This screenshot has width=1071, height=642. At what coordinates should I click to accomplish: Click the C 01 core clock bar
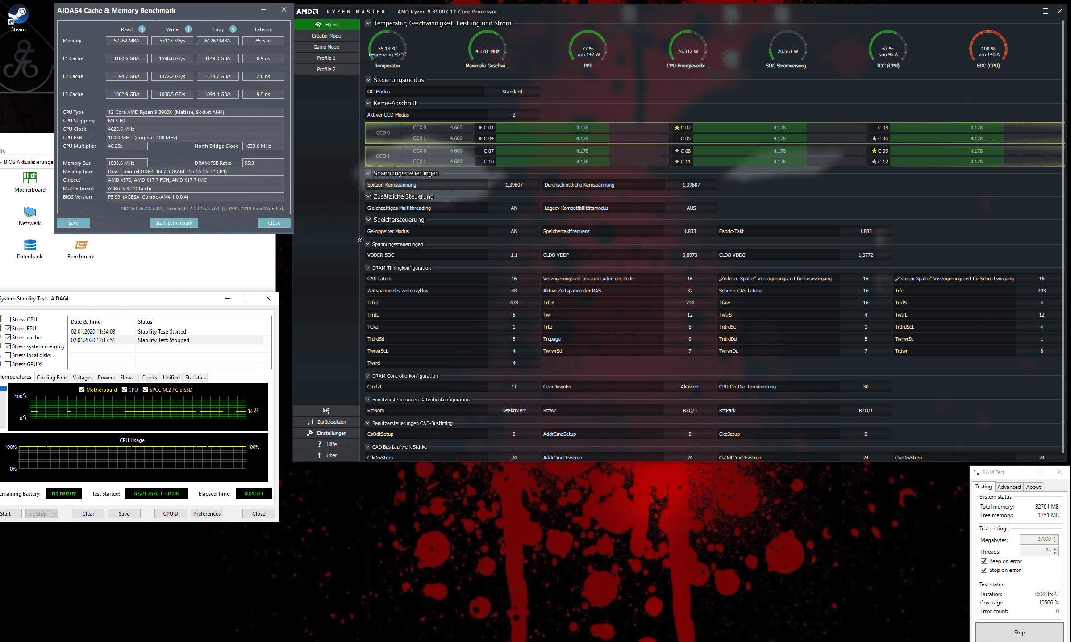[582, 128]
